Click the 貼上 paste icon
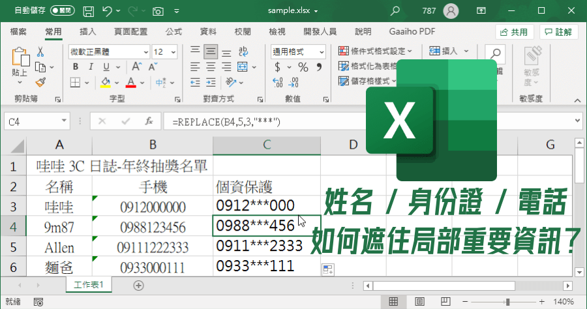 point(20,57)
